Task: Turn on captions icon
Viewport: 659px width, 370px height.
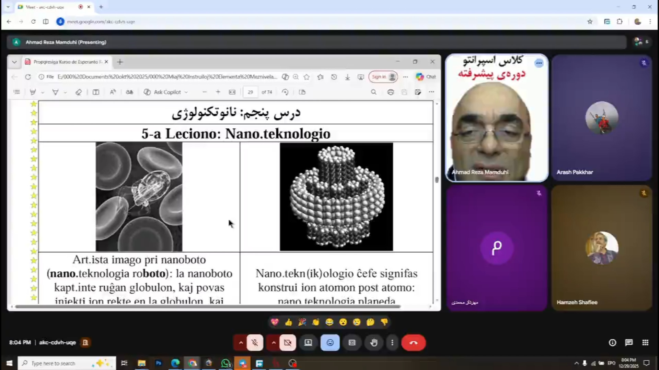Action: (352, 343)
